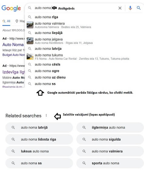Screen dimensions: 144x170
Task: Click the blue search magnifier button
Action: (x=139, y=8)
